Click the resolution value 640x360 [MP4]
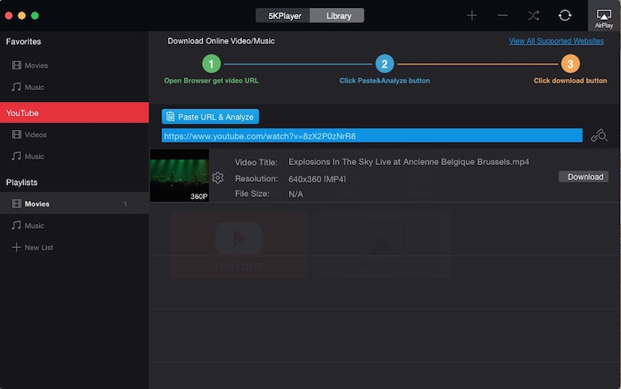This screenshot has height=389, width=621. pyautogui.click(x=317, y=179)
